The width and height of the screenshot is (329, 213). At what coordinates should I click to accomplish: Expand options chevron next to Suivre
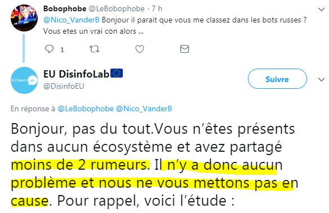(321, 79)
